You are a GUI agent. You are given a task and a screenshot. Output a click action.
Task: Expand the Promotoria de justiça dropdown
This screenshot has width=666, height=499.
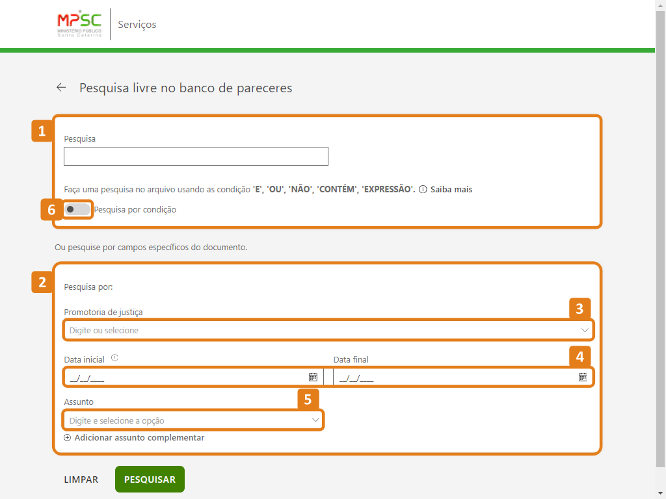[585, 330]
